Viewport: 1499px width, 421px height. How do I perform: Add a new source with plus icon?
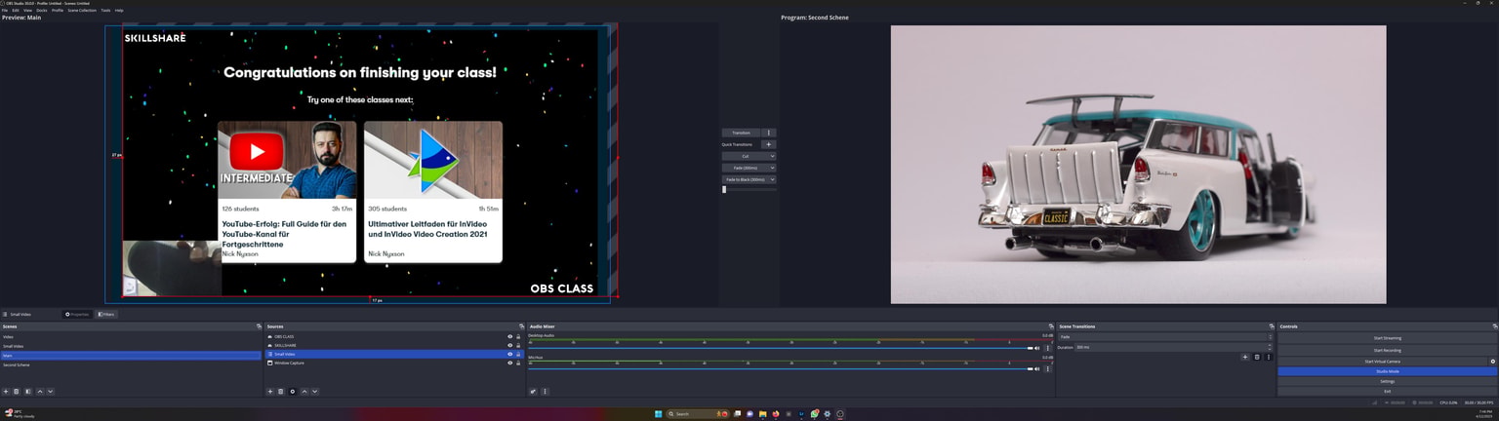[x=270, y=392]
